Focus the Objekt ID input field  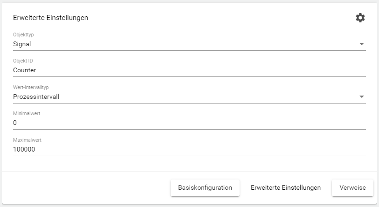click(186, 70)
